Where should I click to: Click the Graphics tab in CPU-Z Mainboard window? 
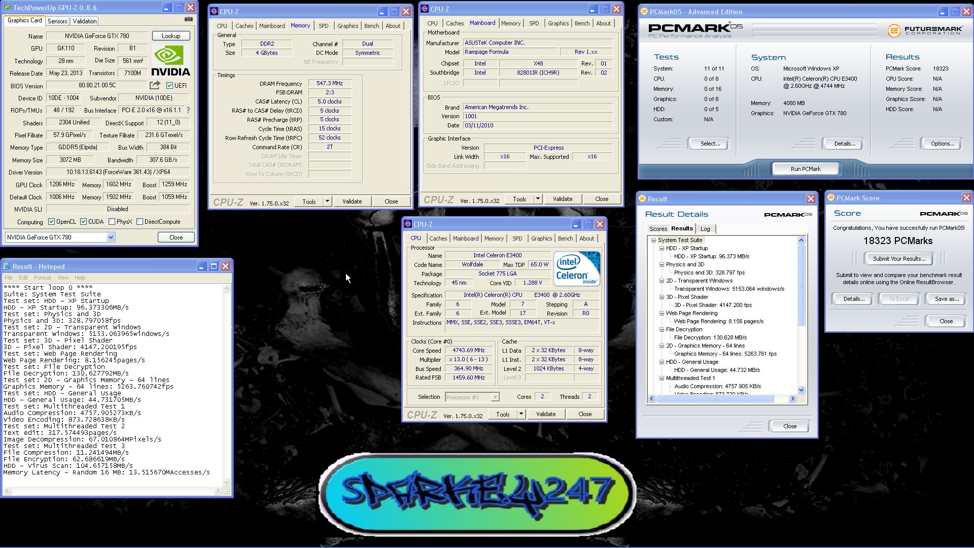pos(558,23)
